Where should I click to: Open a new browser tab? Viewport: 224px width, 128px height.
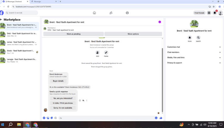click(60, 1)
